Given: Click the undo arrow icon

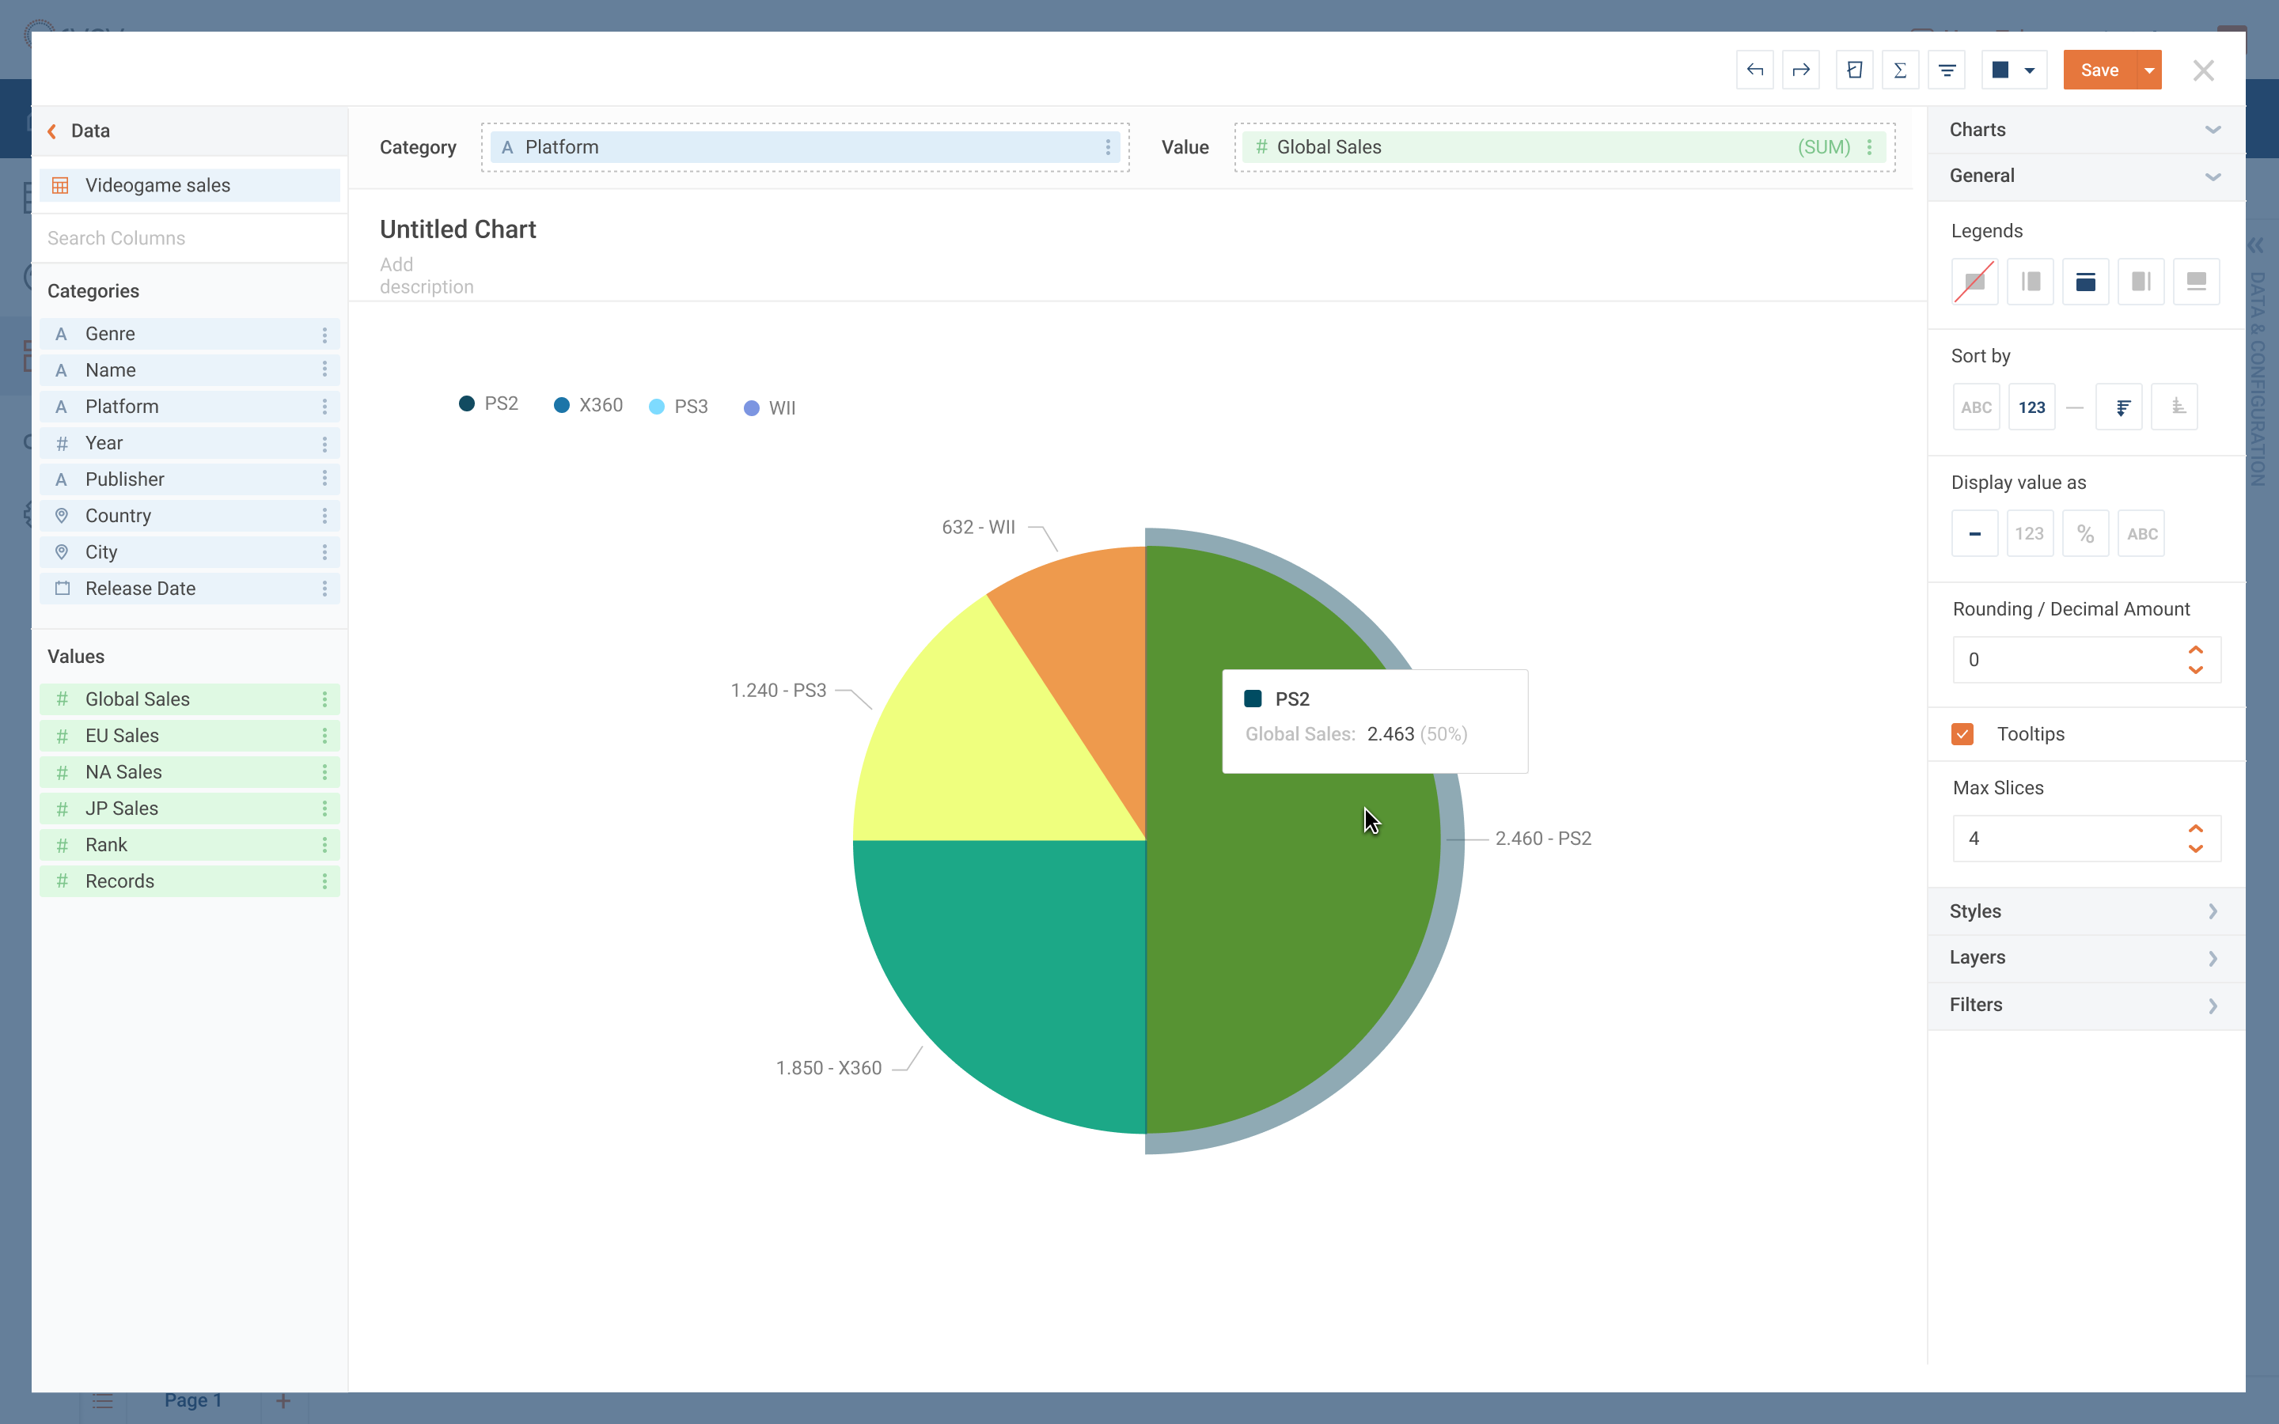Looking at the screenshot, I should [1754, 69].
